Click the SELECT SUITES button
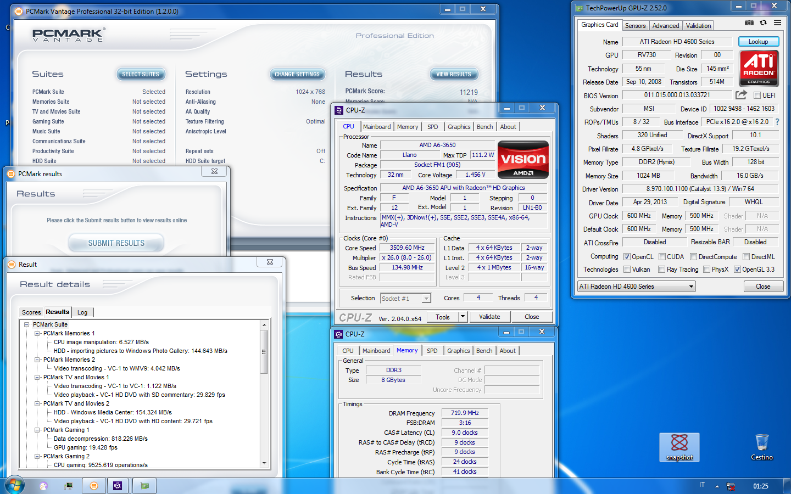This screenshot has height=494, width=791. (141, 74)
